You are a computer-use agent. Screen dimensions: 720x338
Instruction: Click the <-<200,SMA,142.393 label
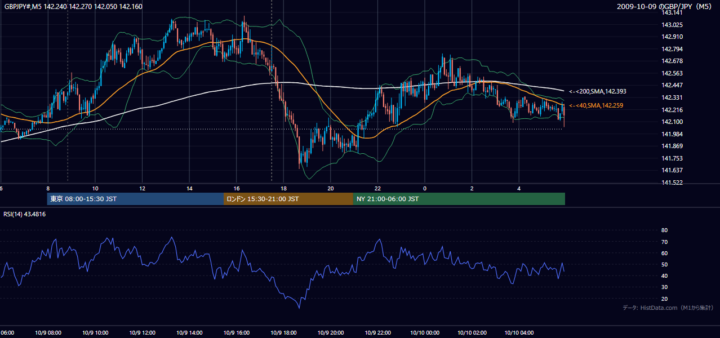point(597,91)
